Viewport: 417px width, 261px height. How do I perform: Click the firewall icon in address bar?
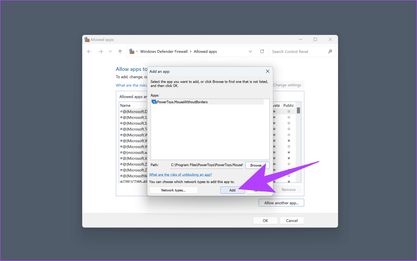132,51
